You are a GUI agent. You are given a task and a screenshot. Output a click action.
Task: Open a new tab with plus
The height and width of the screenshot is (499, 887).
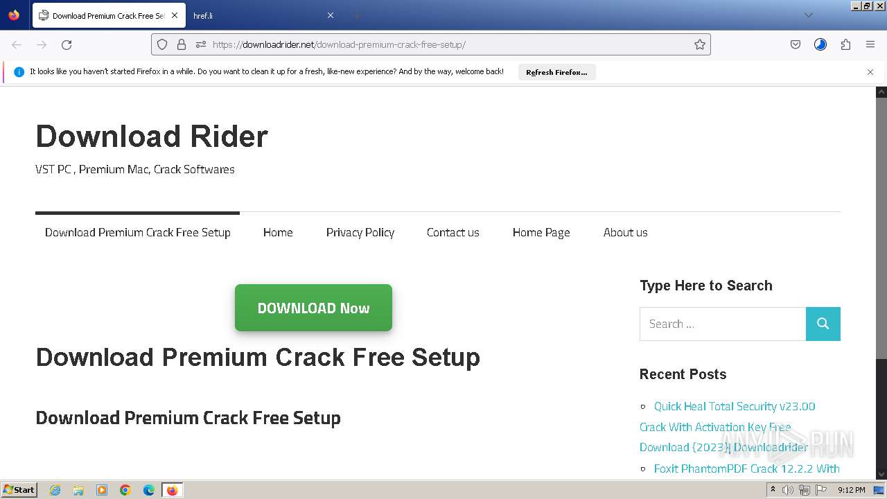pos(356,15)
